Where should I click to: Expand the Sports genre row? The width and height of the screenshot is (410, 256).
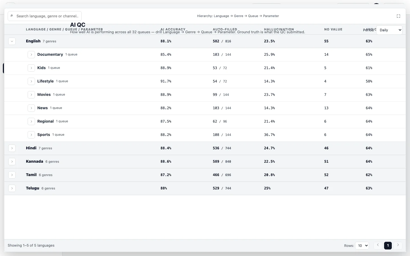(x=31, y=135)
